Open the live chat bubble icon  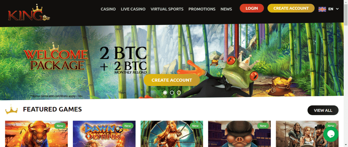[331, 134]
